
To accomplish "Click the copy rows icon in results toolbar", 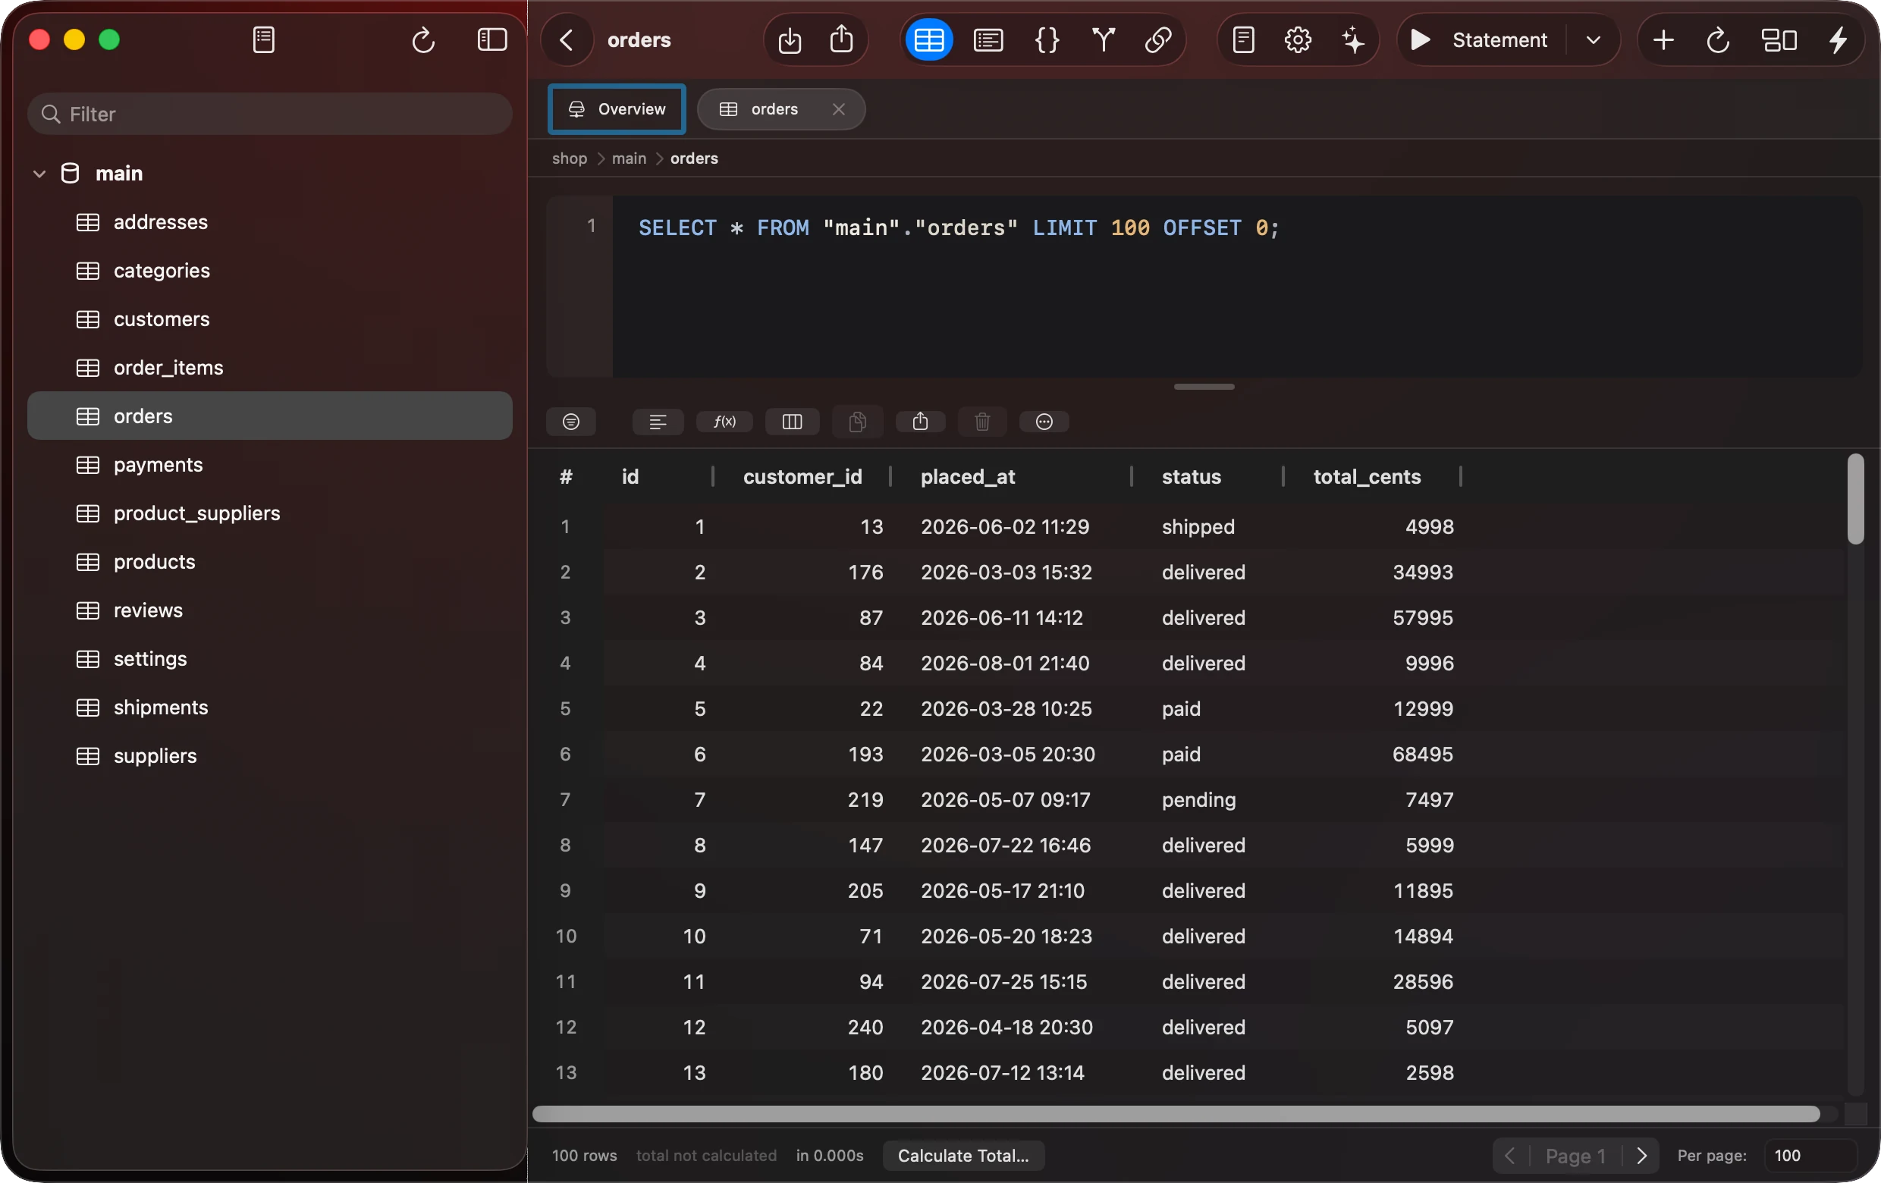I will (x=857, y=422).
